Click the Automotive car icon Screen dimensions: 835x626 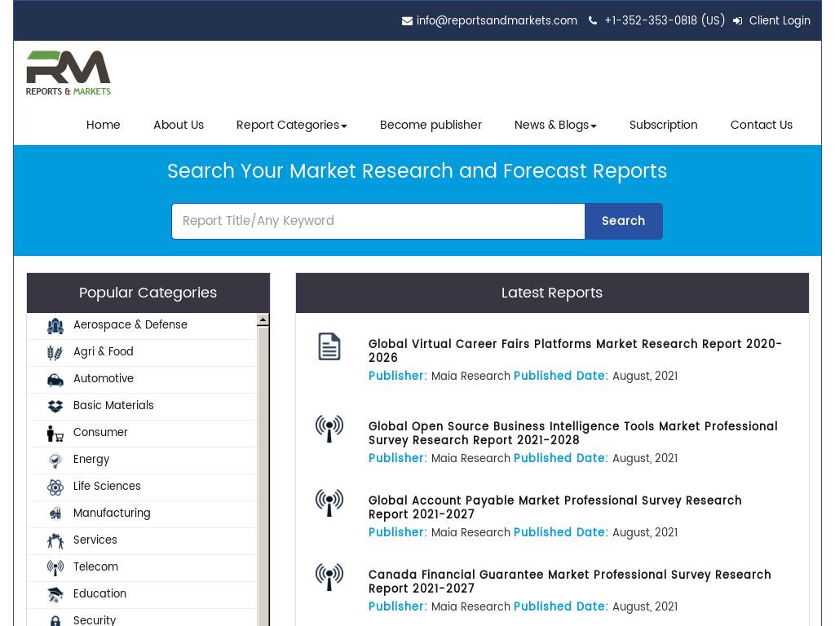55,380
